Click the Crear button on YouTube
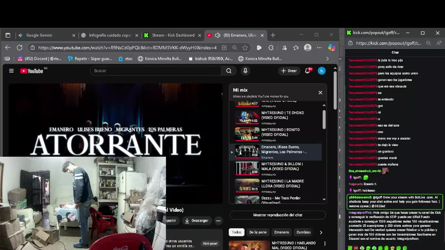Screen dimensions: 445x250 pyautogui.click(x=289, y=71)
